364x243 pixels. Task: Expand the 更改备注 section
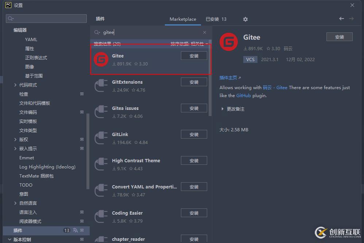pos(222,109)
